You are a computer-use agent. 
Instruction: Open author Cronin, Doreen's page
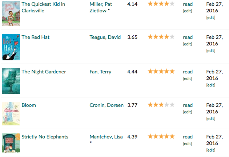coord(107,105)
